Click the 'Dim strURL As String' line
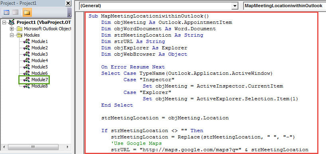 tap(133, 41)
